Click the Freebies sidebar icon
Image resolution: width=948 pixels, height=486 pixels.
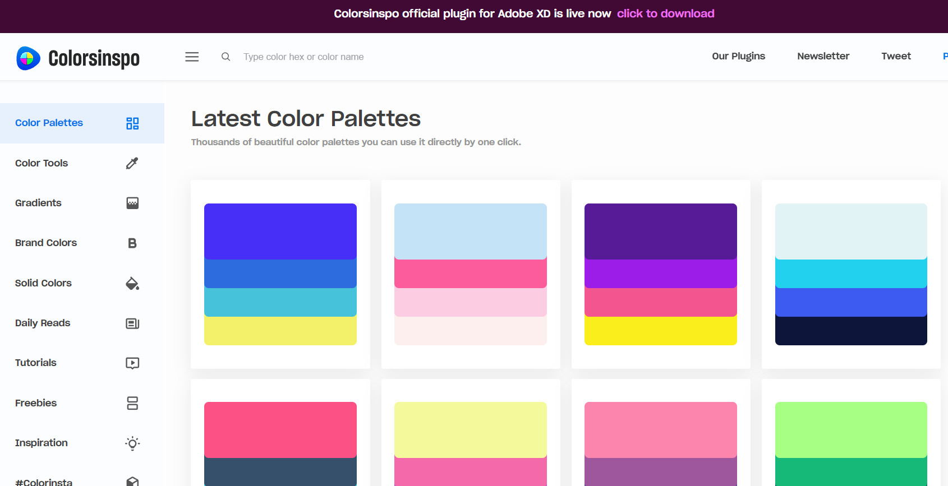[132, 403]
